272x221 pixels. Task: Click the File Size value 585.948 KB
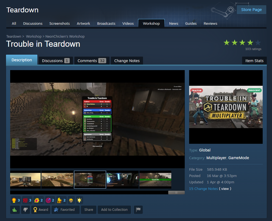point(217,169)
